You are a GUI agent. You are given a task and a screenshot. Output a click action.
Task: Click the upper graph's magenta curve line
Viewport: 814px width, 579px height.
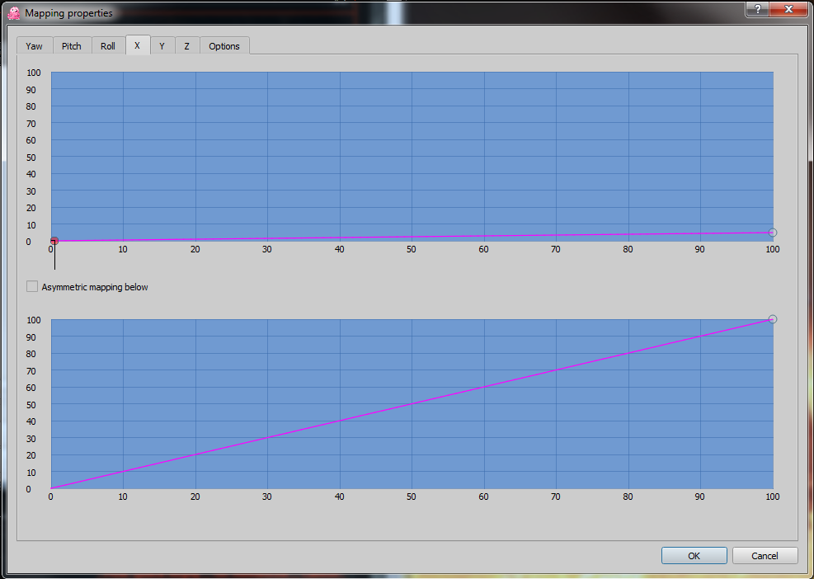click(412, 237)
